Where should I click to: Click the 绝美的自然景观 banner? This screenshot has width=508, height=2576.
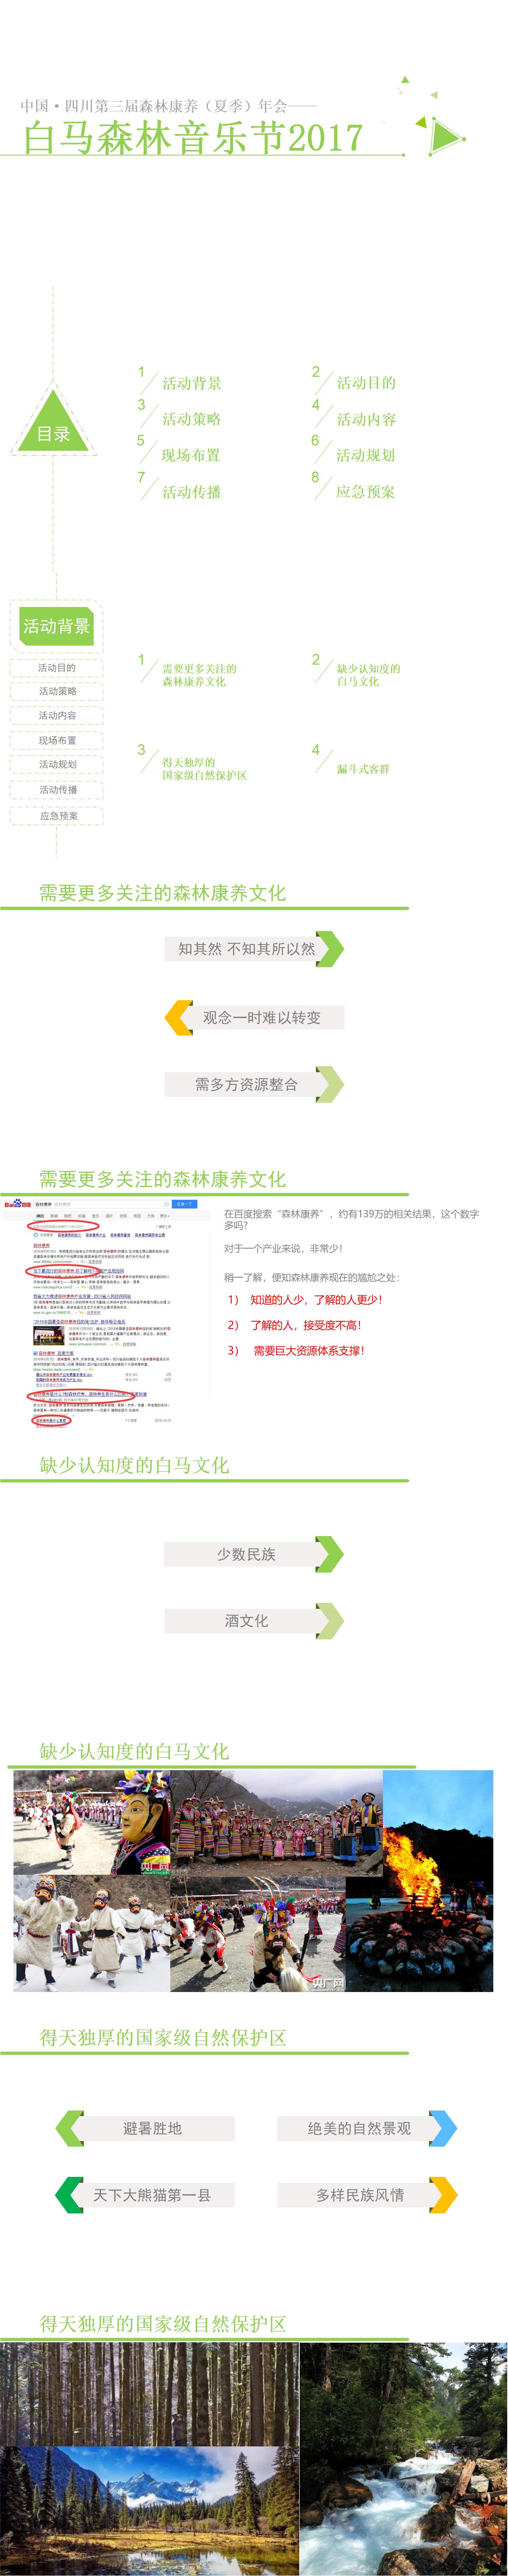[x=359, y=2128]
